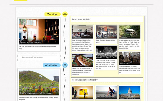Open the SFMOMA experience thumbnail
163x101 pixels.
83,92
